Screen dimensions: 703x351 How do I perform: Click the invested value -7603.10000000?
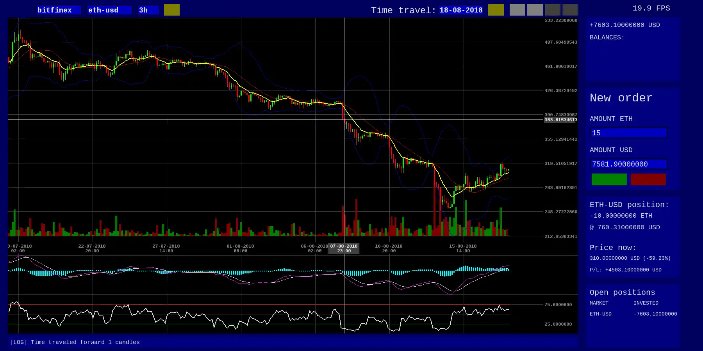[x=655, y=314]
